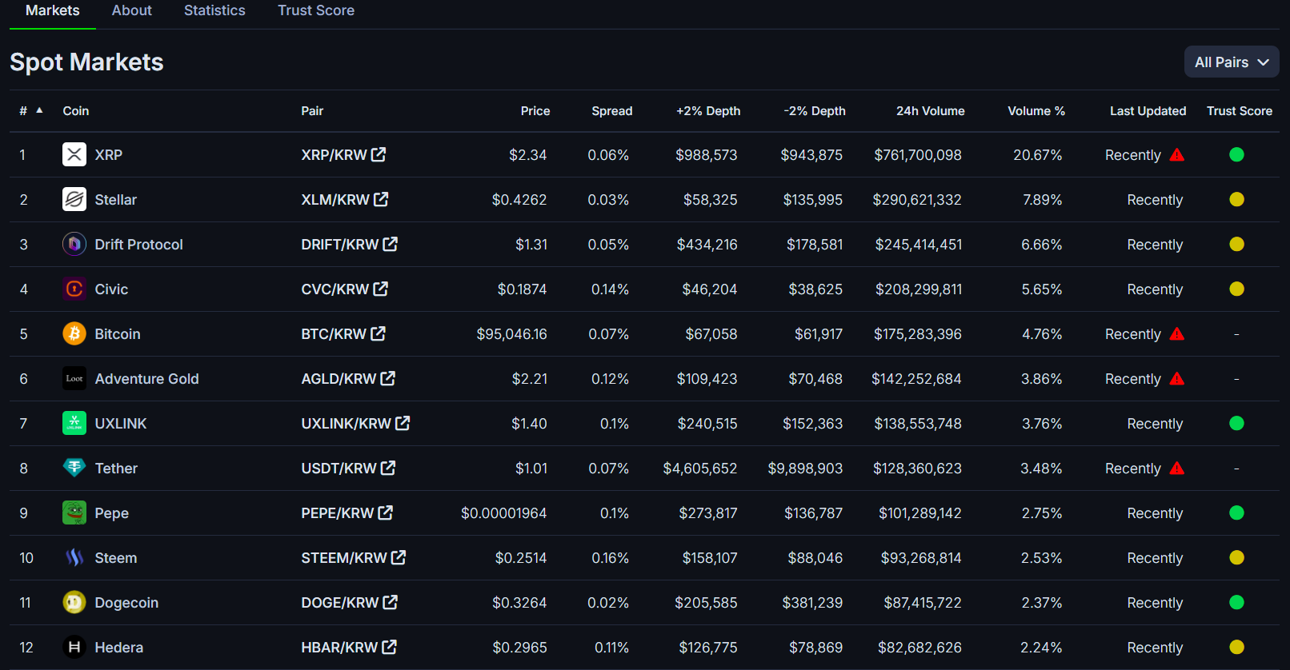The height and width of the screenshot is (670, 1290).
Task: Open external link icon beside USDT/KRW
Action: 388,468
